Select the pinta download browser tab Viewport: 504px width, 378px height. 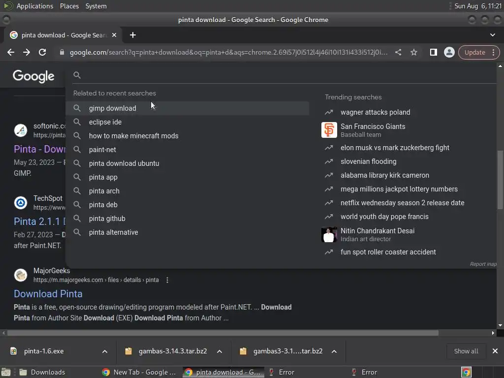63,35
